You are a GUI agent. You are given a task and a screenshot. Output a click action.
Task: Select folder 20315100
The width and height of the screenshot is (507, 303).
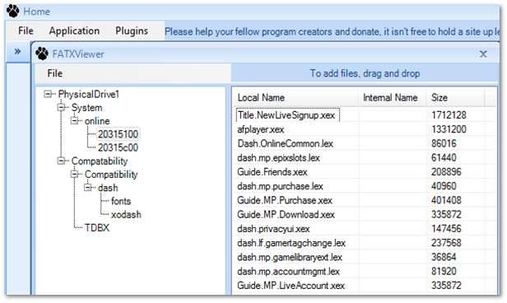click(x=118, y=134)
